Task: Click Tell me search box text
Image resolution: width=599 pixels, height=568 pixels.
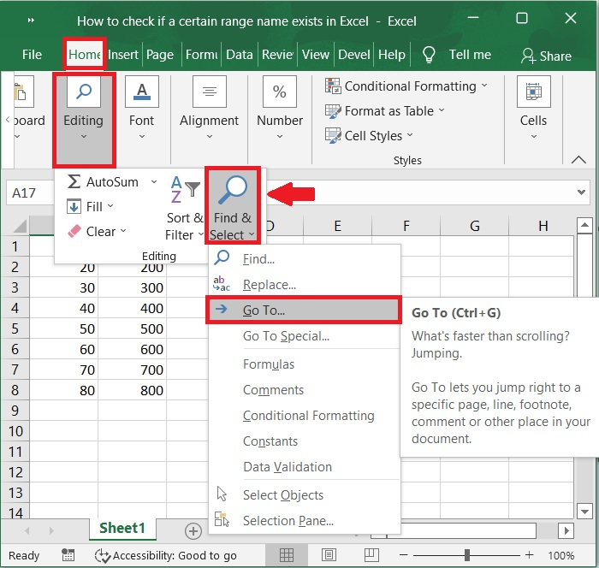Action: coord(470,55)
